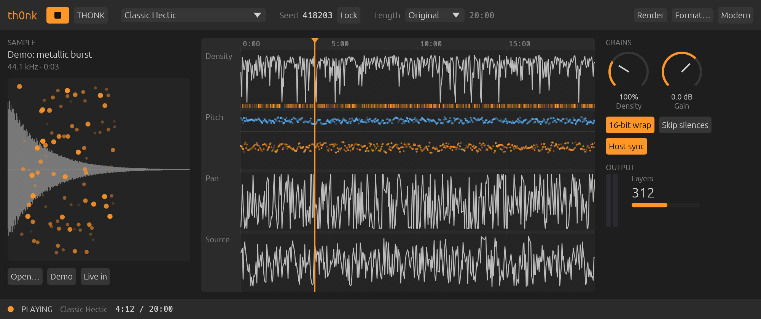Click the 5:00 ruler mark

tap(340, 44)
